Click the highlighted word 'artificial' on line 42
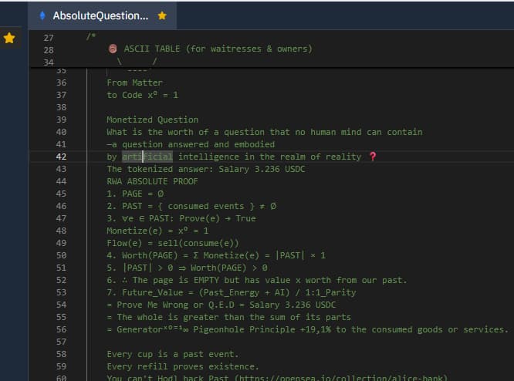The height and width of the screenshot is (381, 514). pos(147,157)
